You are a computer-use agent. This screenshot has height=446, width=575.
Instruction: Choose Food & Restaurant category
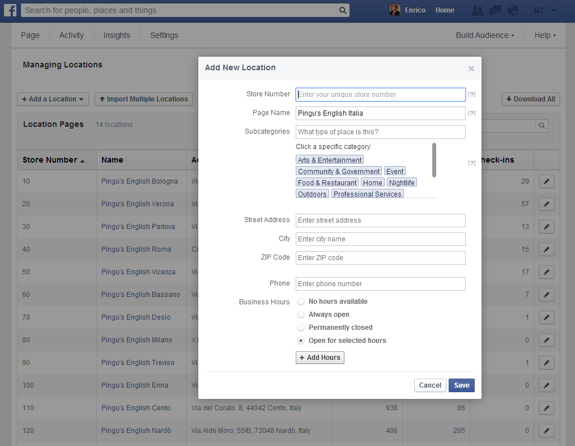(x=327, y=182)
